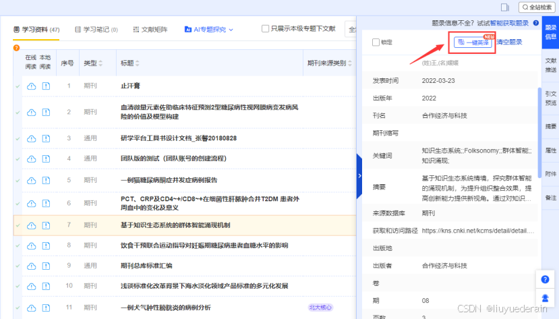Select 题录信息 side tab
The width and height of the screenshot is (559, 319).
click(x=550, y=32)
